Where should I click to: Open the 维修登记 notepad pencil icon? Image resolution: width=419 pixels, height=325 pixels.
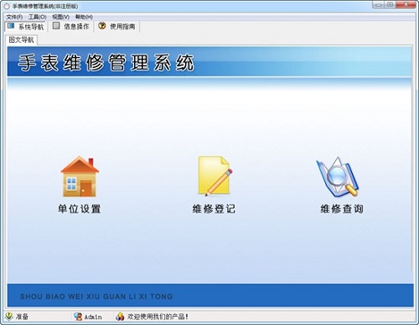click(215, 176)
